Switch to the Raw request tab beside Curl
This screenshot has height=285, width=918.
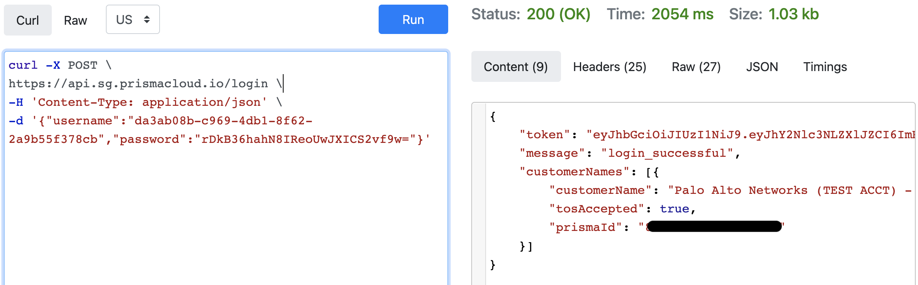(x=75, y=20)
